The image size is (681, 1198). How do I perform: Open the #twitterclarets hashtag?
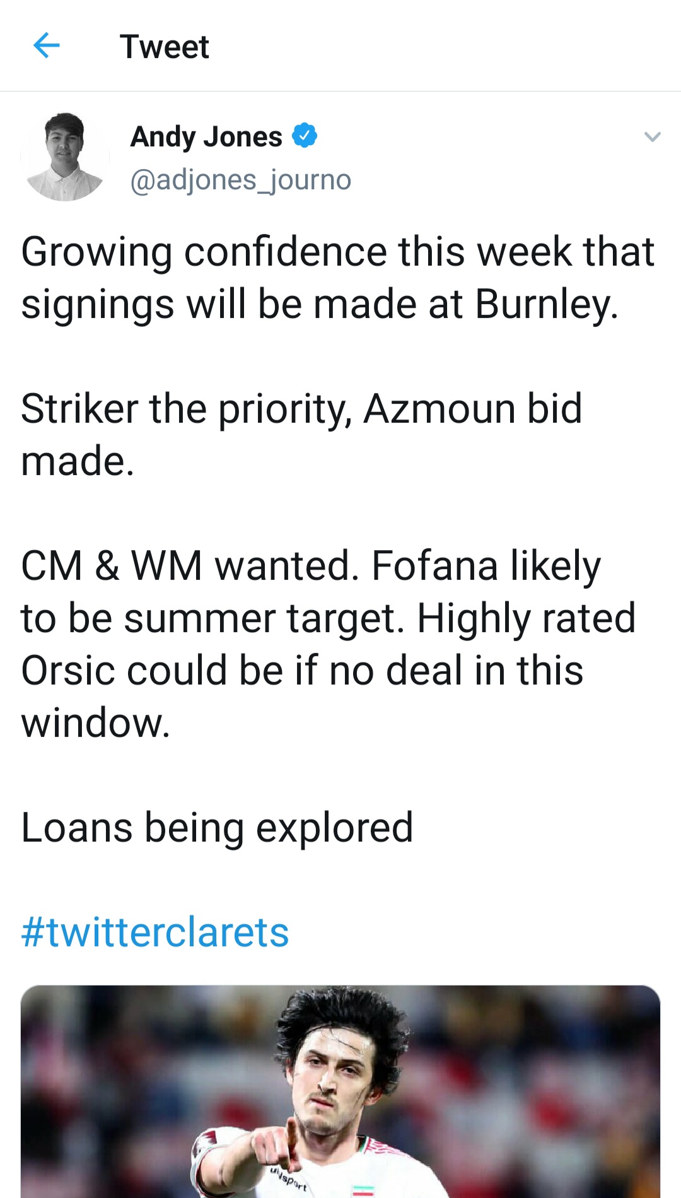(x=155, y=932)
